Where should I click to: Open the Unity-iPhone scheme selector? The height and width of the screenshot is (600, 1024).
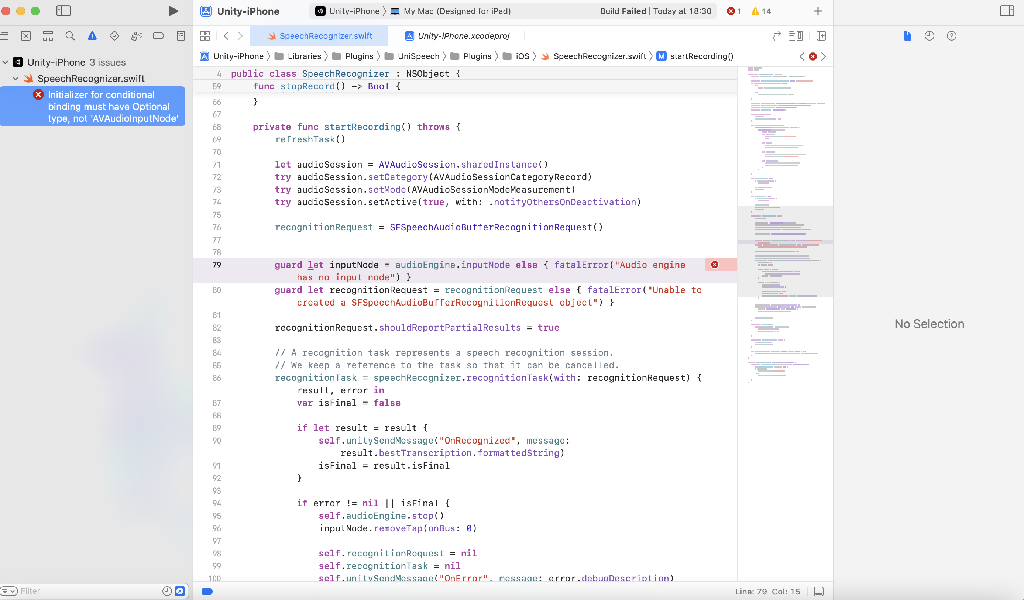point(348,11)
